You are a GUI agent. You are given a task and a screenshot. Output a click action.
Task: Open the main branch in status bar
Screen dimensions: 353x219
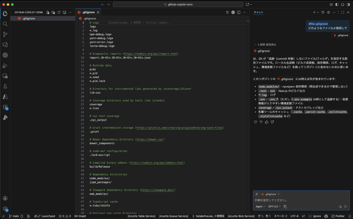(x=14, y=216)
